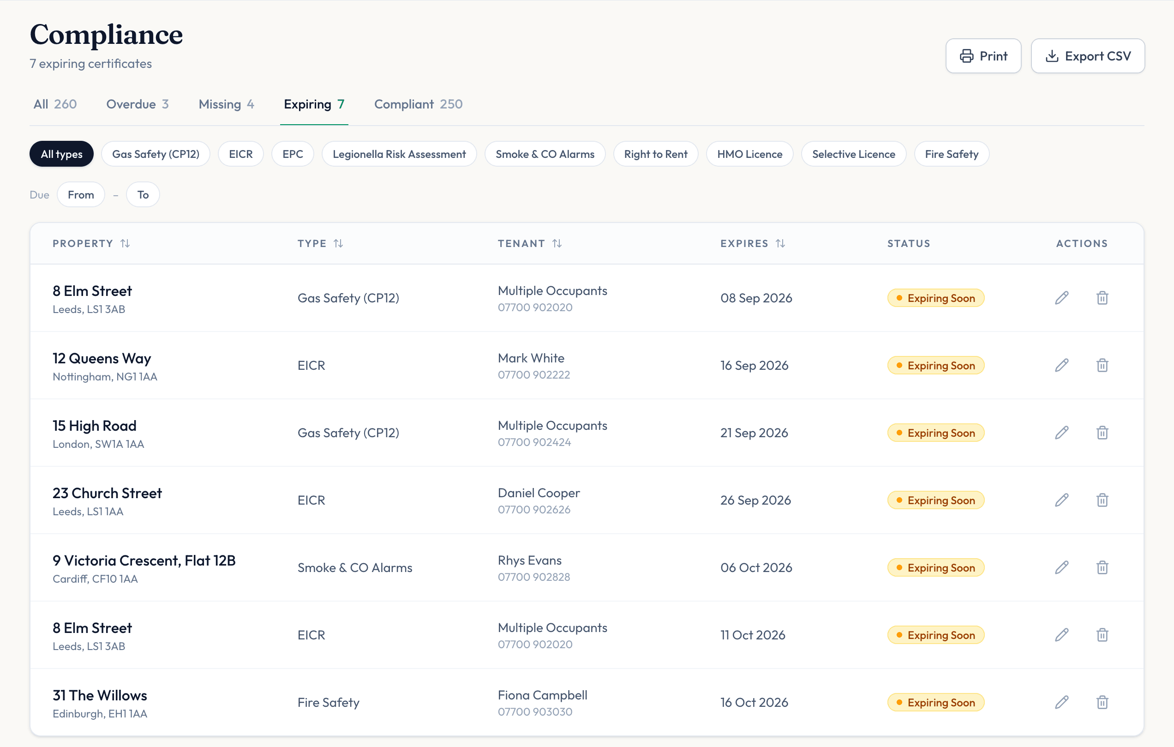1174x747 pixels.
Task: Filter by Legionella Risk Assessment
Action: [x=399, y=154]
